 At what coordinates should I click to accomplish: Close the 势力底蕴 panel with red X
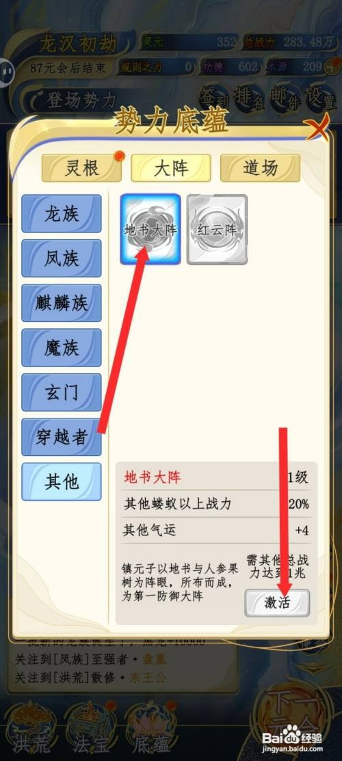[x=317, y=128]
